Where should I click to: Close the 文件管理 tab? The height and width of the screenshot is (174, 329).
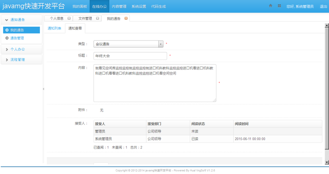pos(98,19)
